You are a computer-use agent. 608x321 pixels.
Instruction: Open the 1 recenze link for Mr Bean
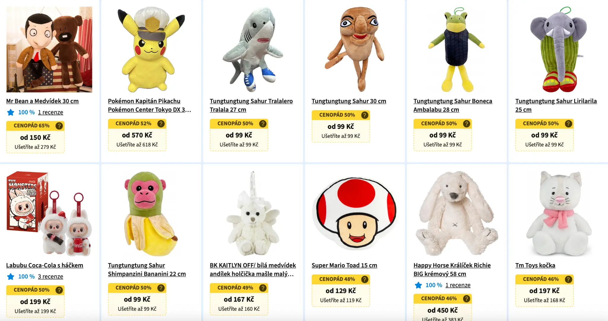pos(50,112)
